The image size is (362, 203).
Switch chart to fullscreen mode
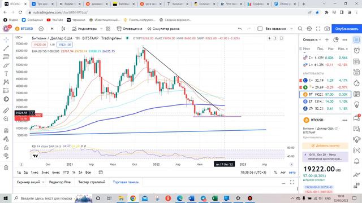click(x=318, y=29)
